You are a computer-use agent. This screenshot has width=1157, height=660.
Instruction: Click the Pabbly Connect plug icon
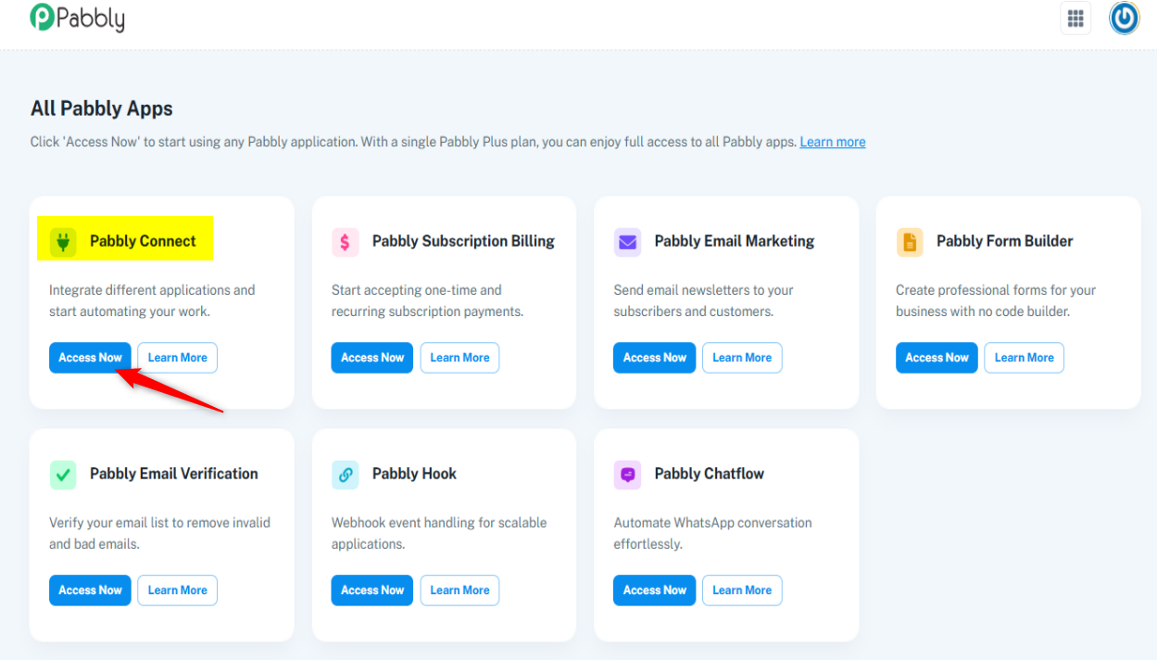pyautogui.click(x=63, y=242)
